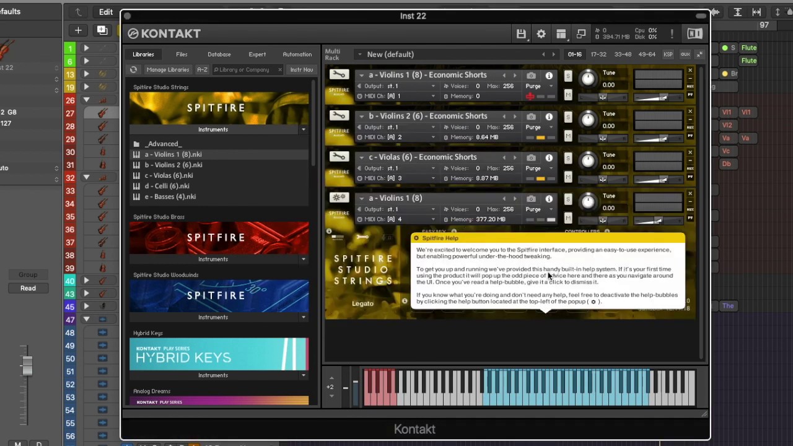Take snapshot for Violins 1 Economic Shorts

[531, 76]
